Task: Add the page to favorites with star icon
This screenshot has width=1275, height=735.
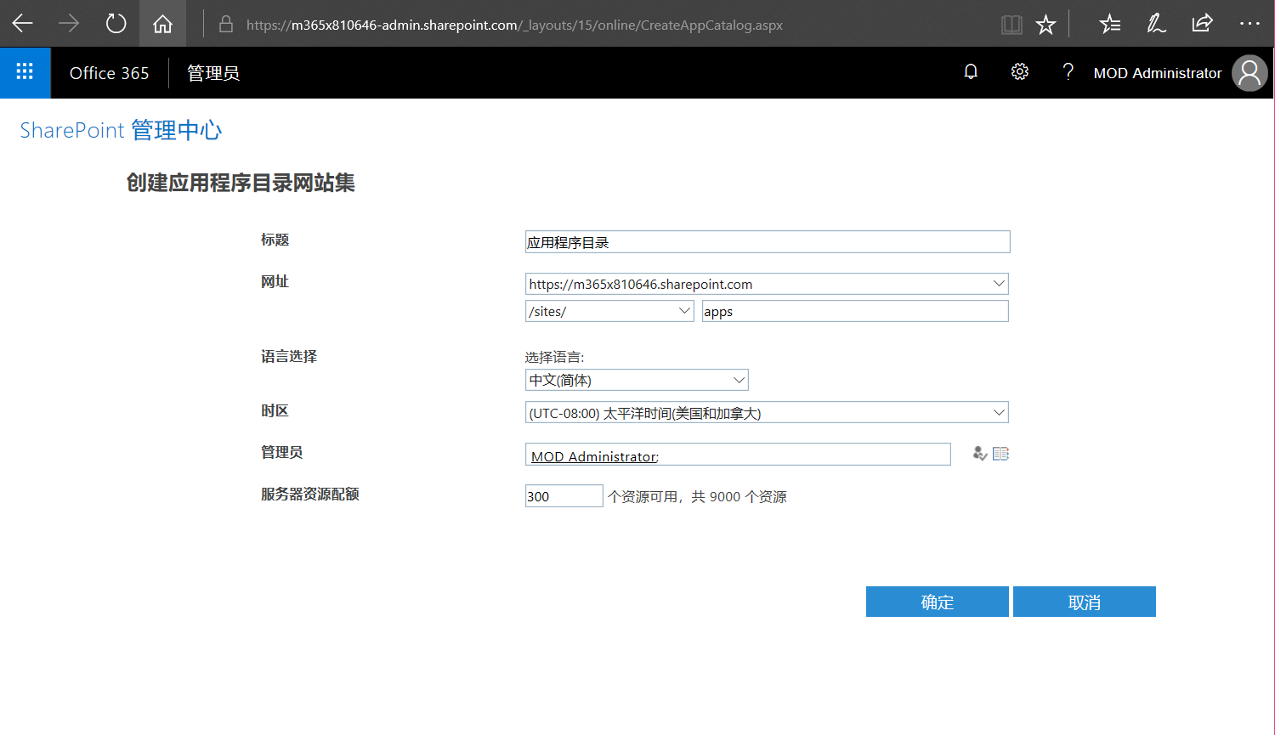Action: coord(1045,23)
